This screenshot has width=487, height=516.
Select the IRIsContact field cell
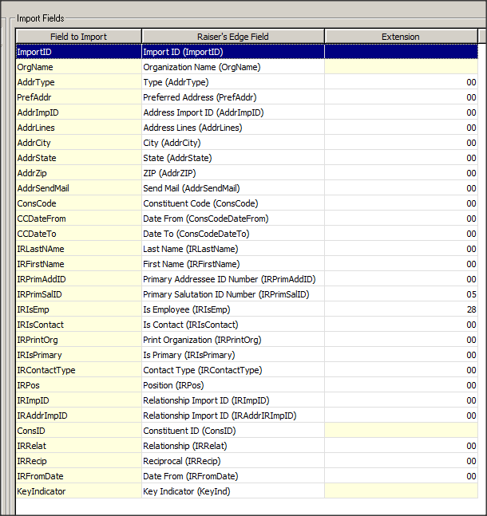click(x=79, y=325)
